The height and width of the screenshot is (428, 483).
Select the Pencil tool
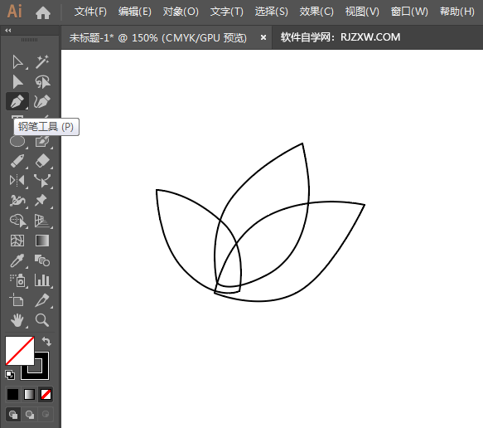(17, 161)
